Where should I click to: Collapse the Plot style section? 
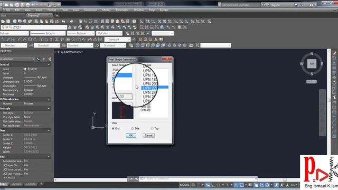click(x=49, y=109)
